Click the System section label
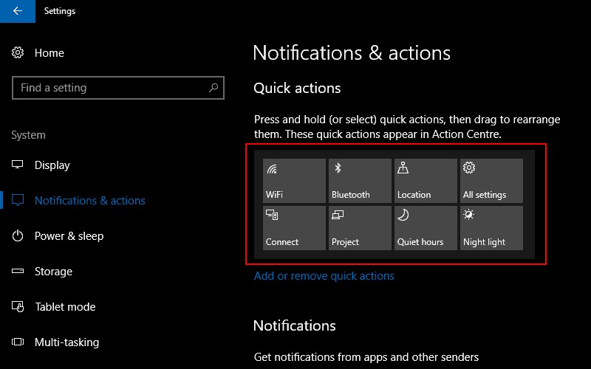This screenshot has width=591, height=369. (x=28, y=135)
